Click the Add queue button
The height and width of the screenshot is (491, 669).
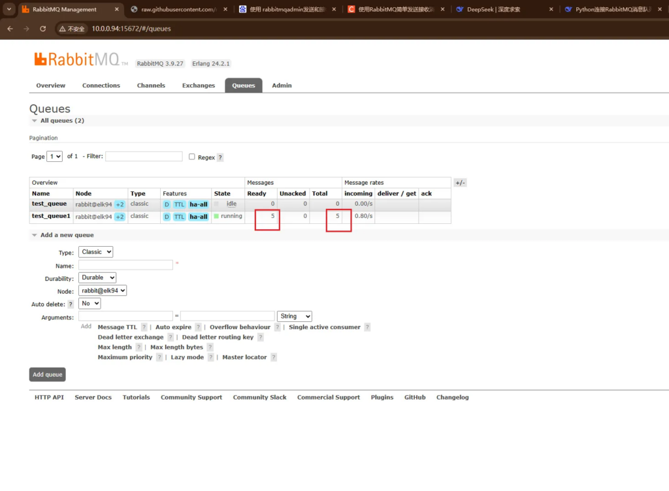click(48, 375)
